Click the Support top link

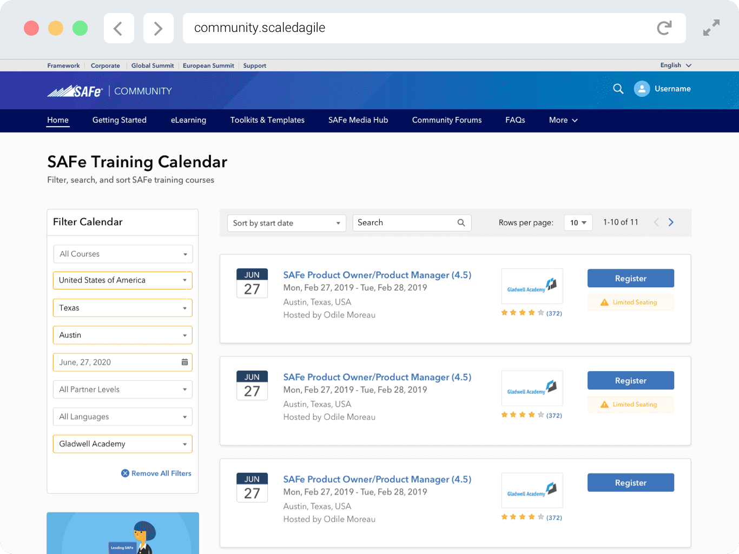click(255, 65)
